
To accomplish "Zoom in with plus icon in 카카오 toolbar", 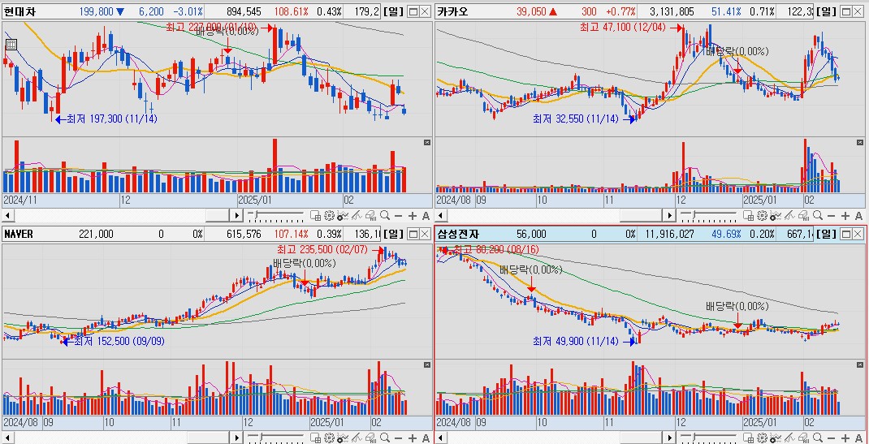I will point(845,215).
